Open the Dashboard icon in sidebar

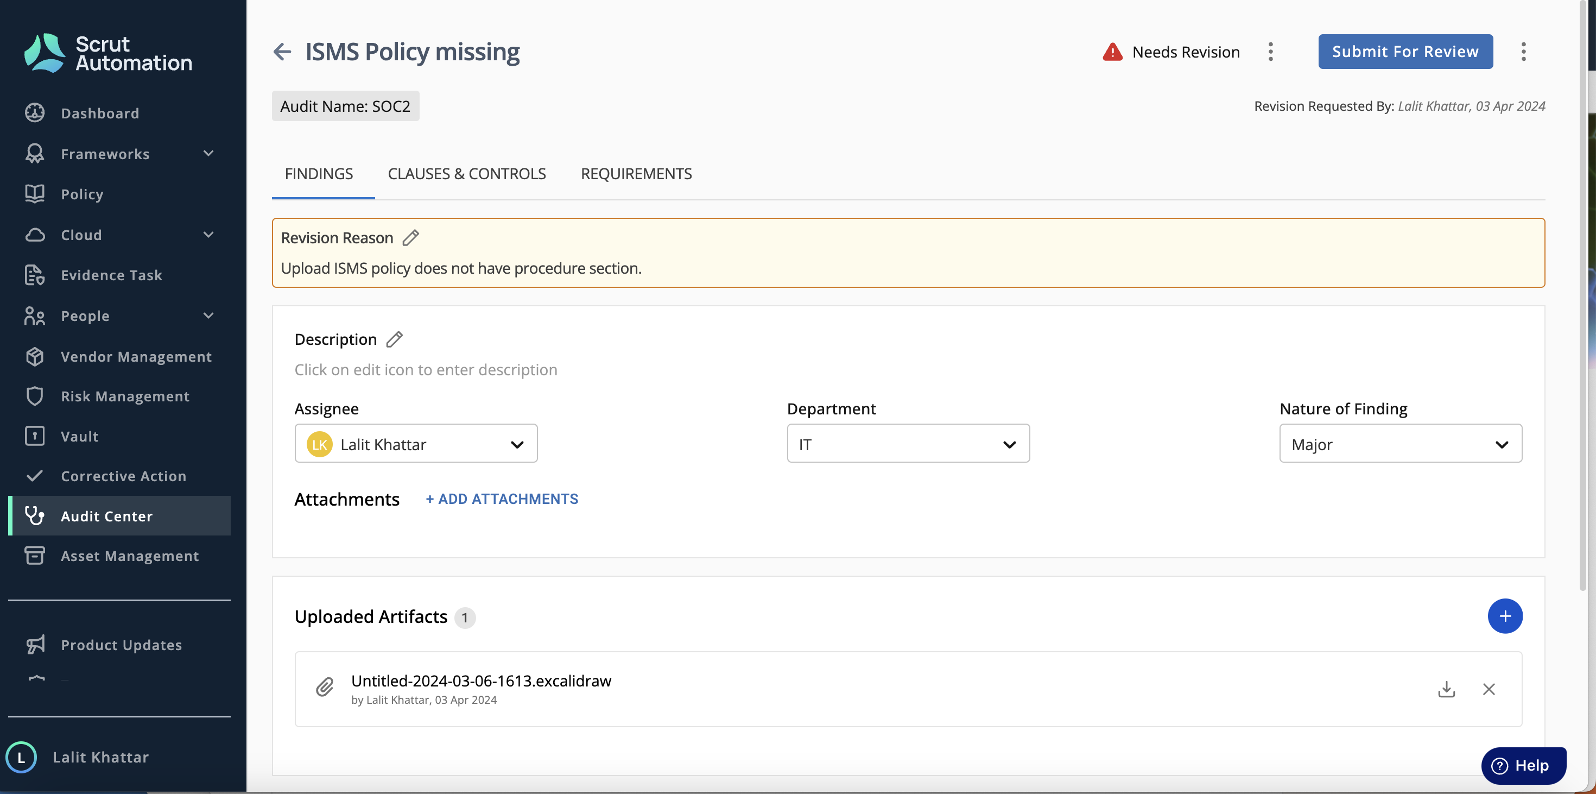(x=35, y=113)
